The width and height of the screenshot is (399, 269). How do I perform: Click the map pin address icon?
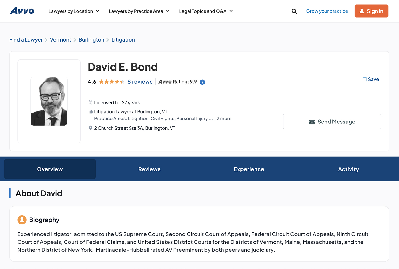tap(90, 128)
